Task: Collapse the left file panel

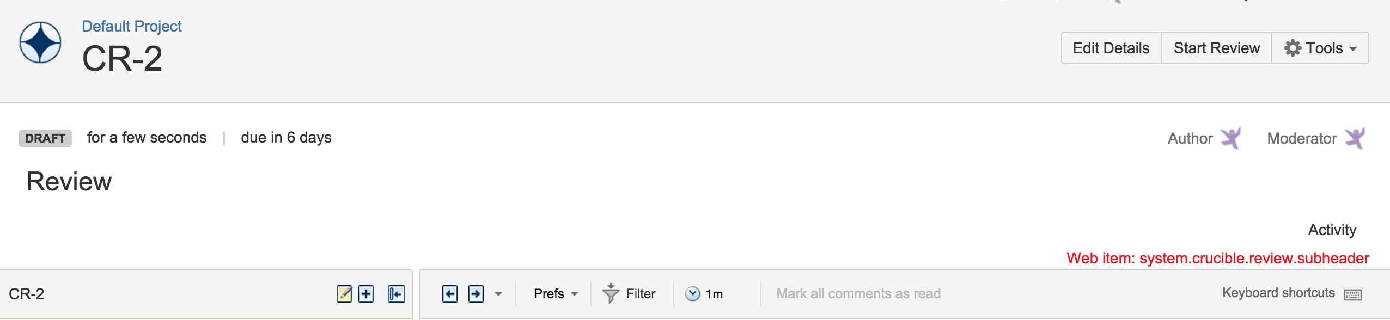Action: pos(396,294)
